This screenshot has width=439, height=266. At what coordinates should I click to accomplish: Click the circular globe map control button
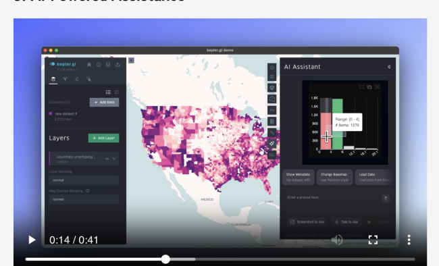tap(272, 88)
